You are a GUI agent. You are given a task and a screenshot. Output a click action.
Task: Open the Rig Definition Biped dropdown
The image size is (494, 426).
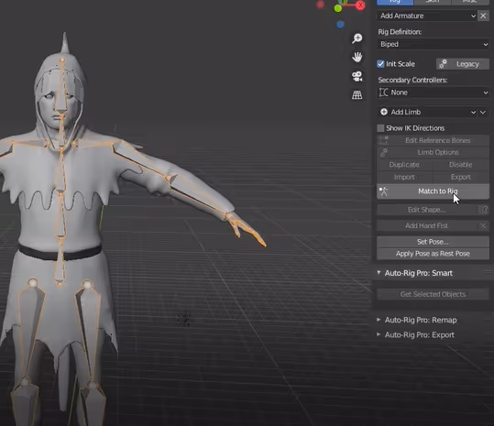(x=434, y=44)
